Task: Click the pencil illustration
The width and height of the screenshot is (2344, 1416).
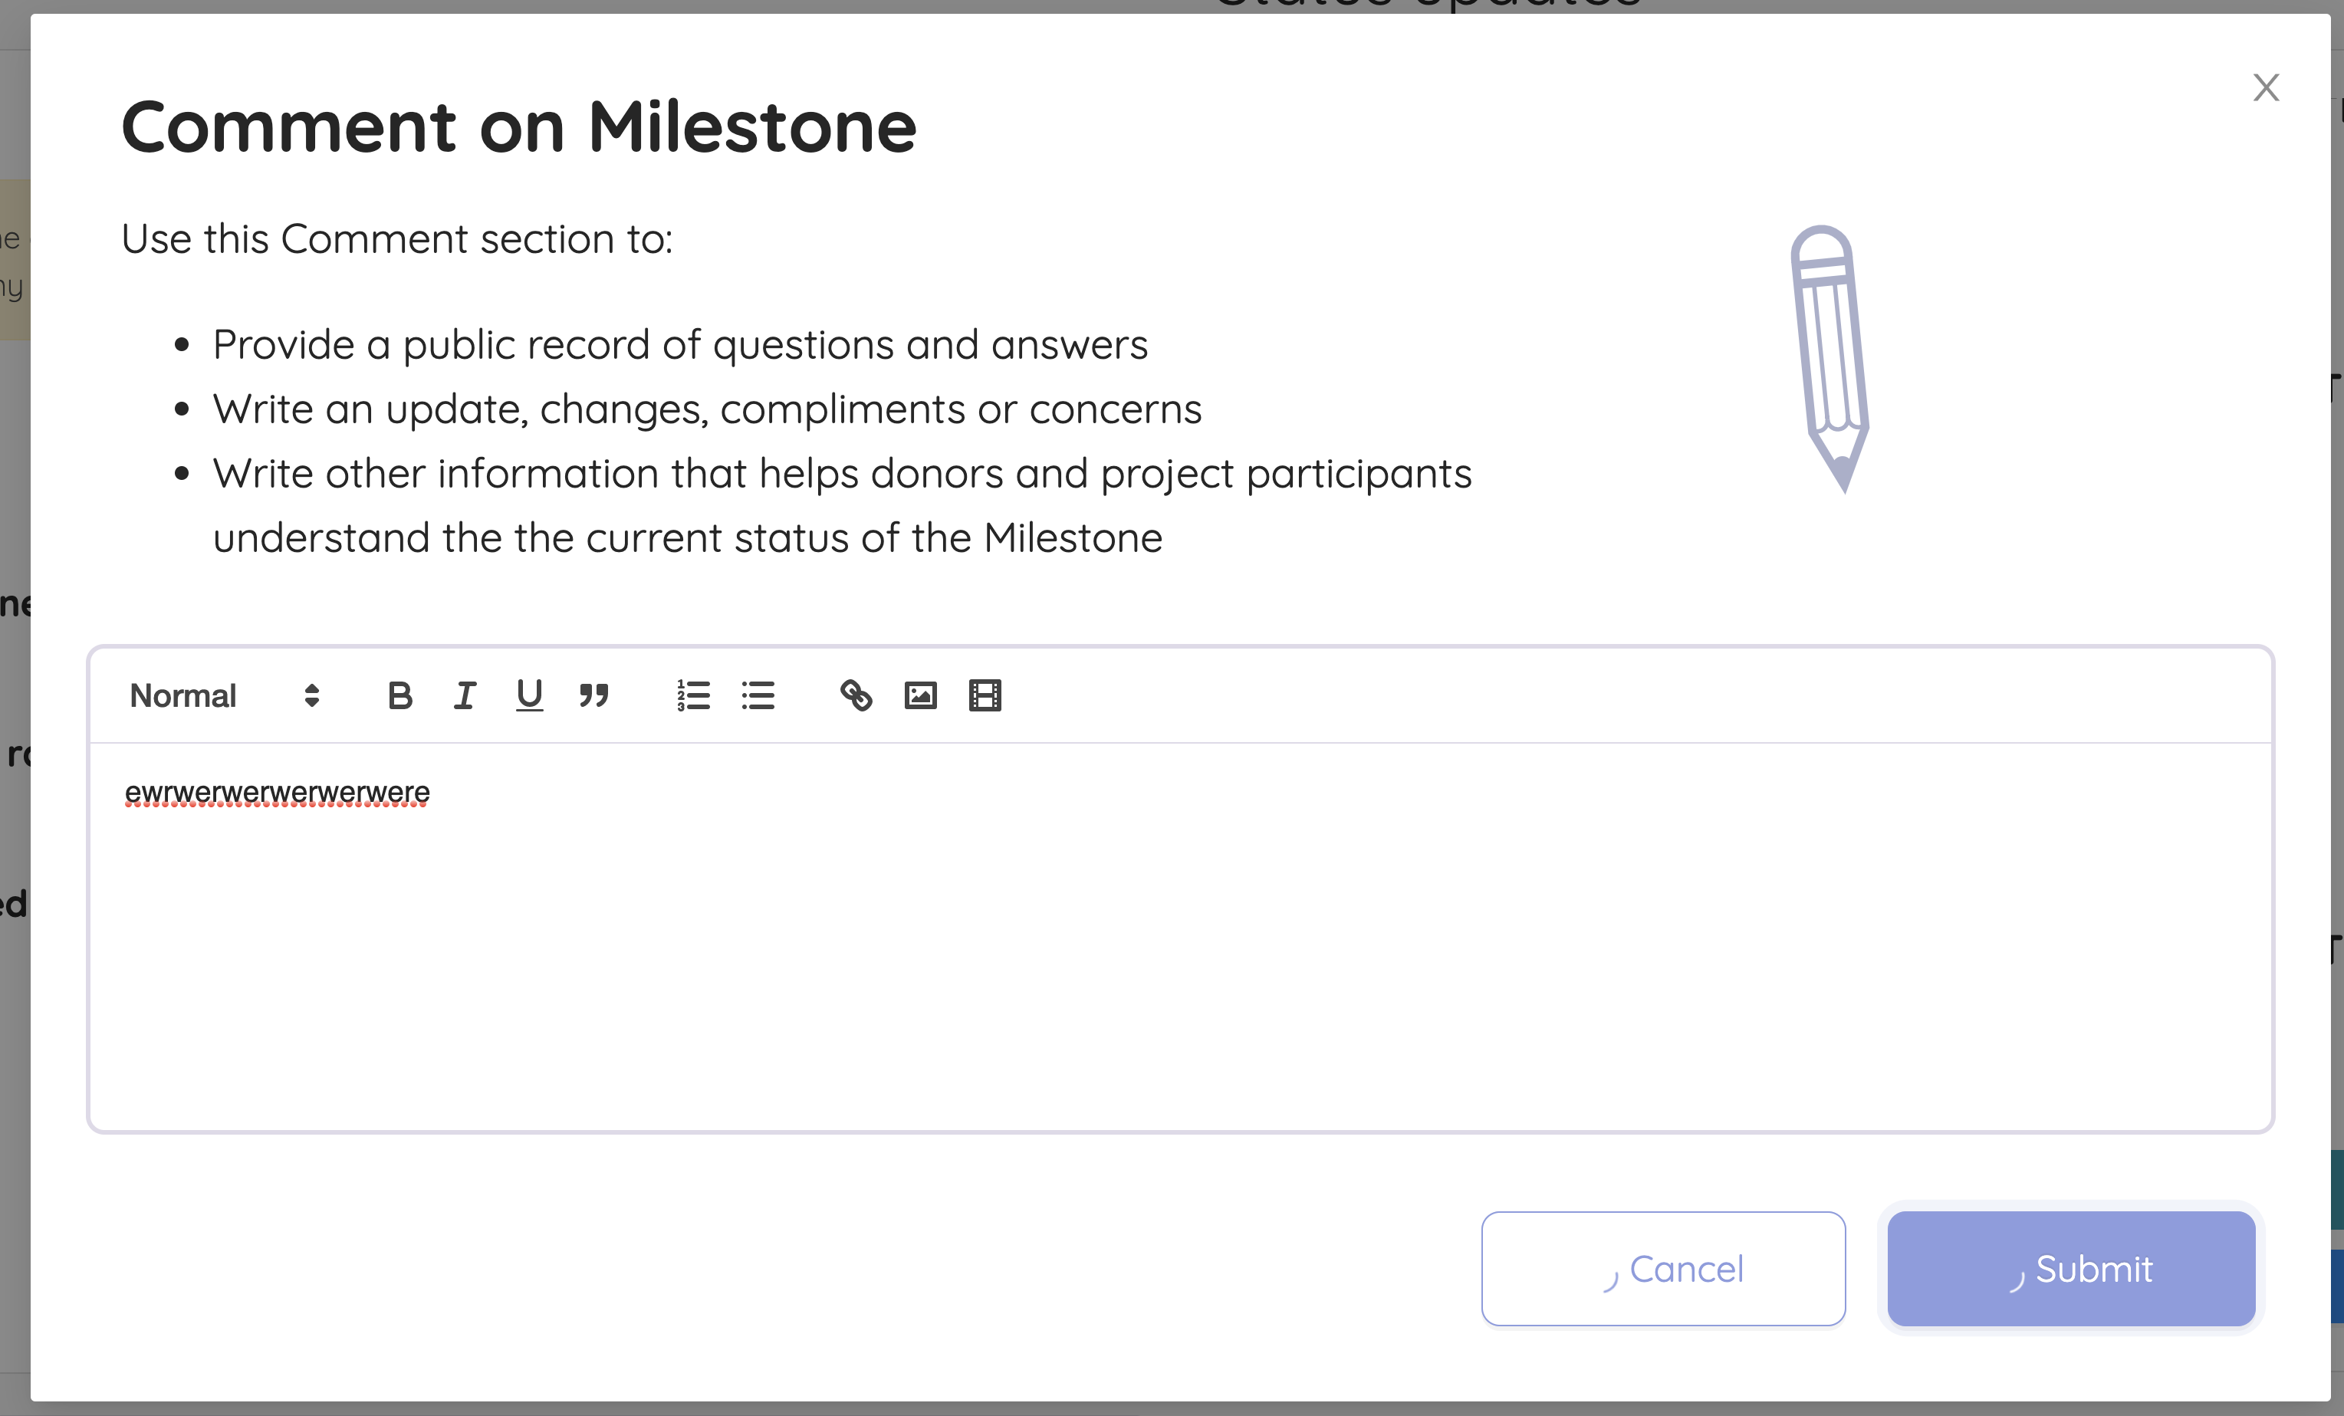Action: [1830, 360]
